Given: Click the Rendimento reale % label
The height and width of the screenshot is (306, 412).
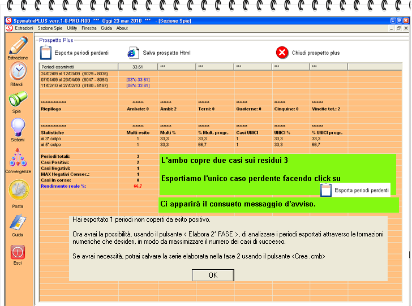Looking at the screenshot, I should (x=63, y=186).
